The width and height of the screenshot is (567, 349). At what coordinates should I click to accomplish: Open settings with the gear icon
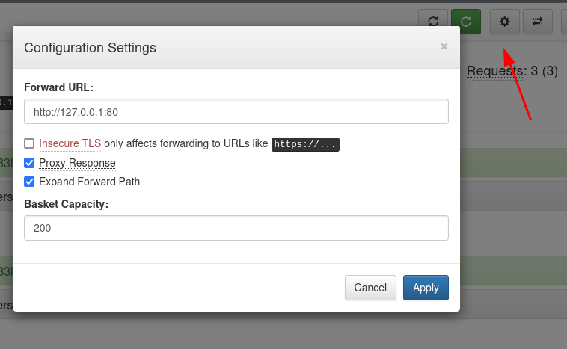click(504, 22)
